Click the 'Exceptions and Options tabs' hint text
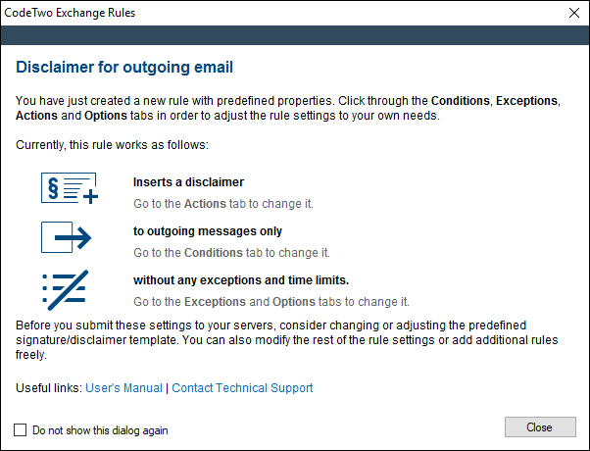Screen dimensions: 590x451 pos(271,302)
